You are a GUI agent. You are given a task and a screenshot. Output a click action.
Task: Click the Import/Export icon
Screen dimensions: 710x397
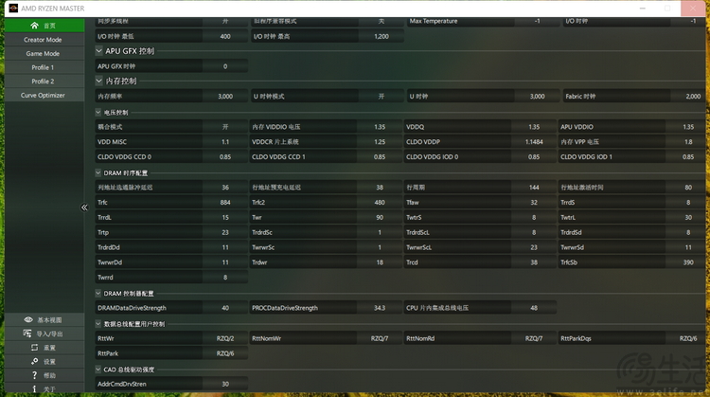[27, 334]
